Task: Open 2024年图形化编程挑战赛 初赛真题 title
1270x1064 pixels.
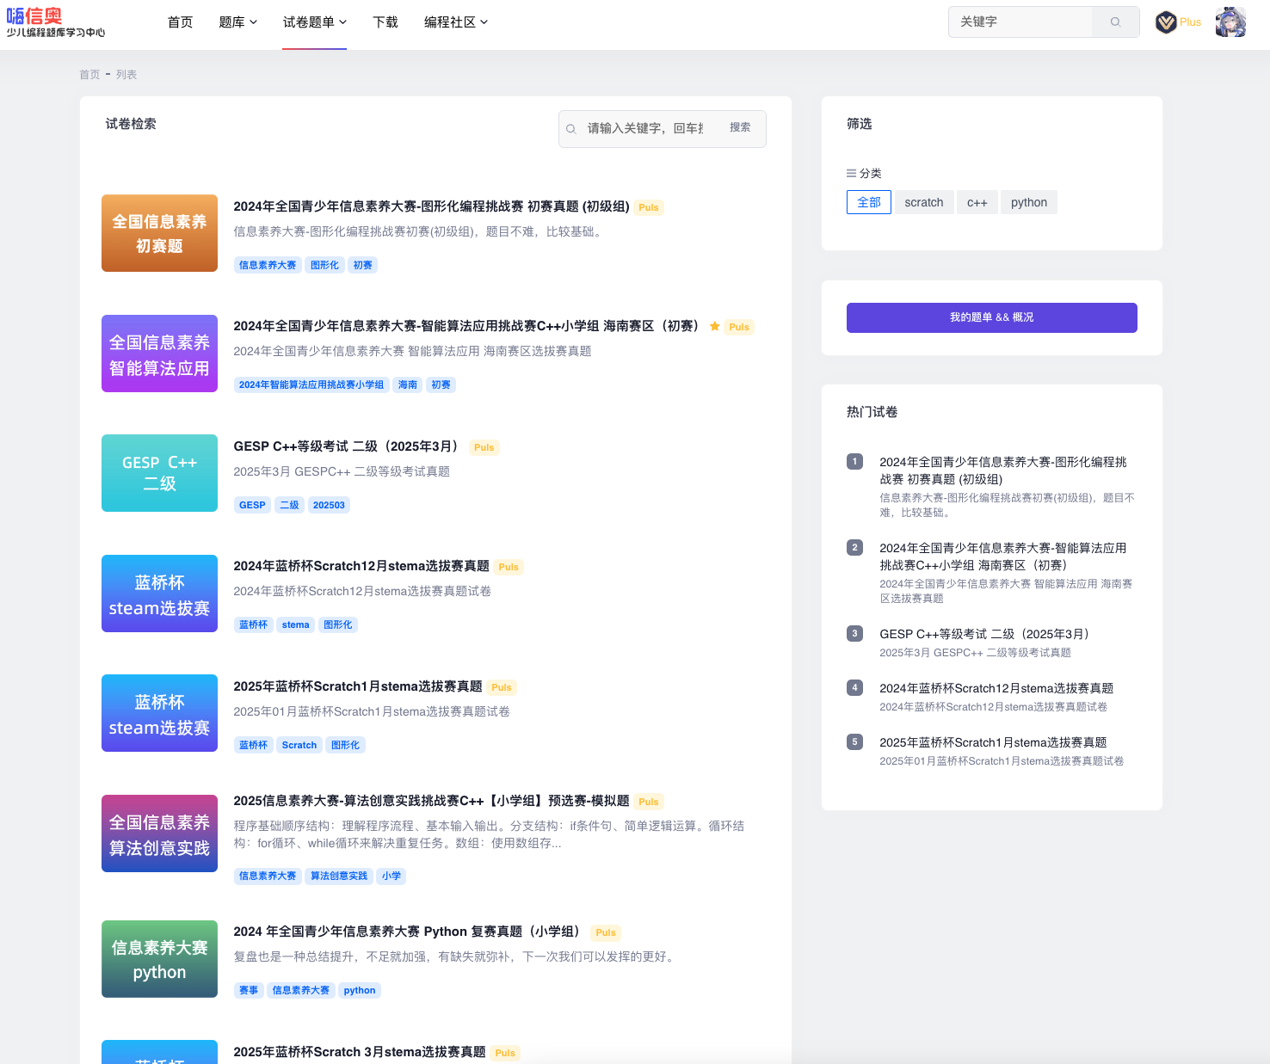Action: click(431, 206)
